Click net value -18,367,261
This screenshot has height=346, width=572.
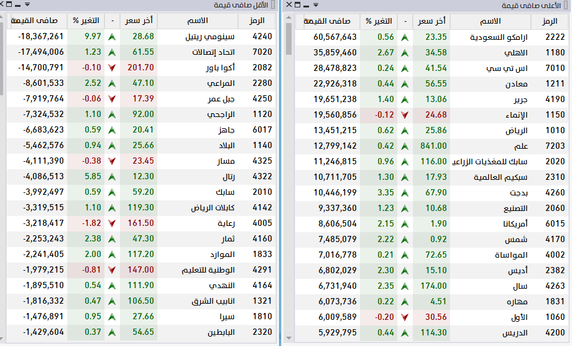coord(41,37)
